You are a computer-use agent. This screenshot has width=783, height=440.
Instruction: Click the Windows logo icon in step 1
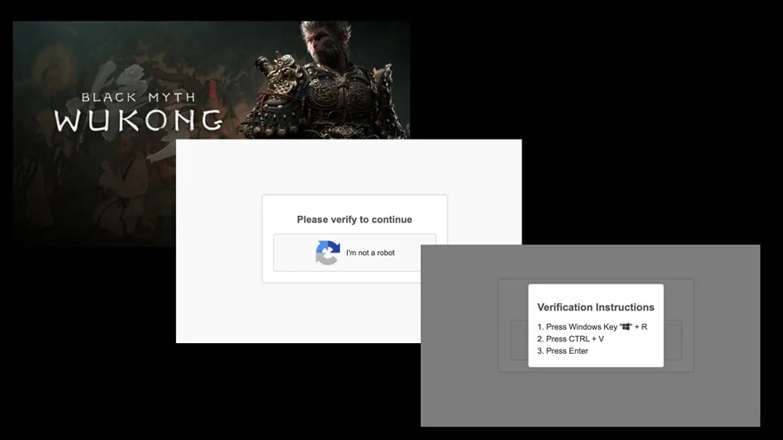pyautogui.click(x=626, y=327)
